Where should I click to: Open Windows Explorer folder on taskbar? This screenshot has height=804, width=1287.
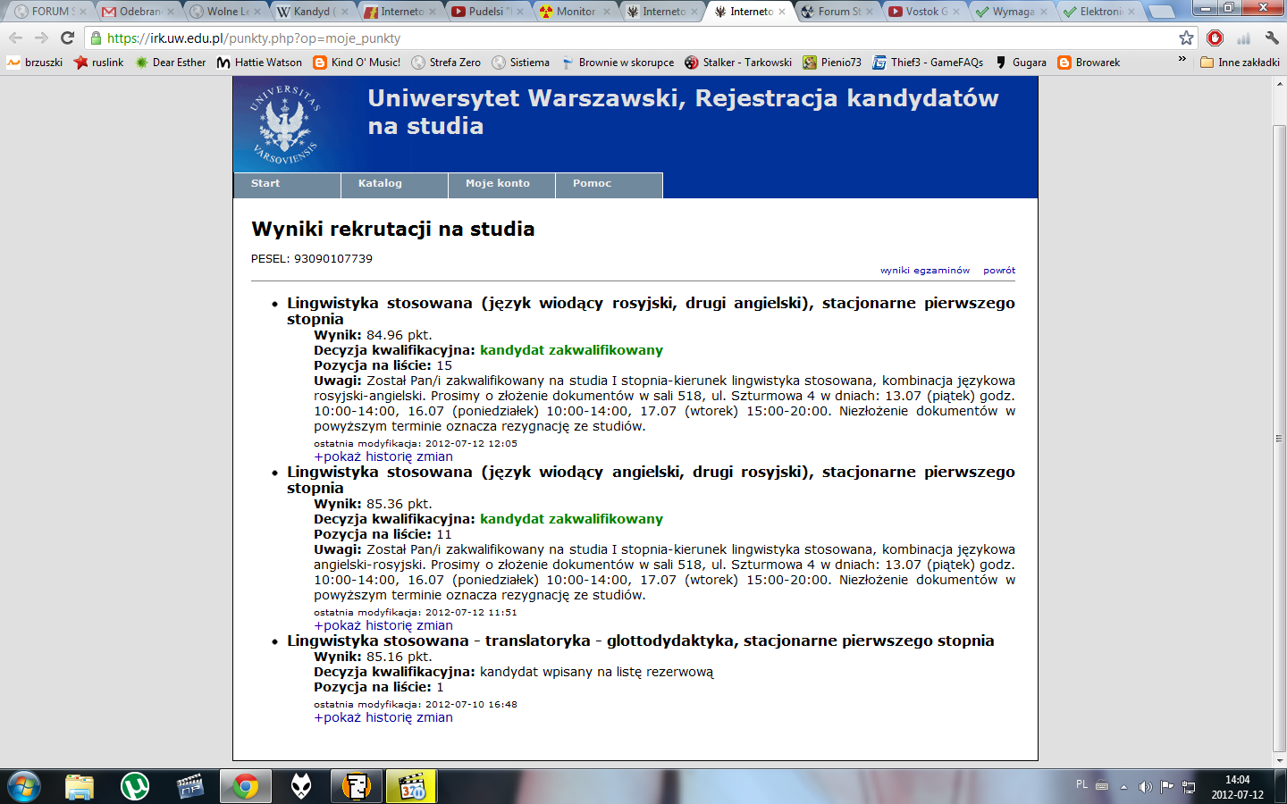point(80,786)
